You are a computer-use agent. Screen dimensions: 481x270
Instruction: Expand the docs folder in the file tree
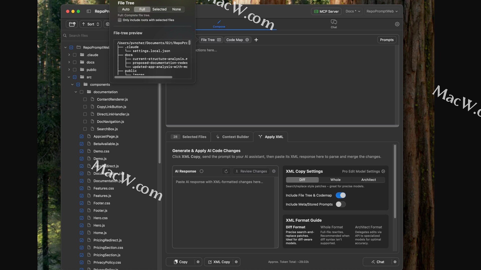(x=69, y=62)
